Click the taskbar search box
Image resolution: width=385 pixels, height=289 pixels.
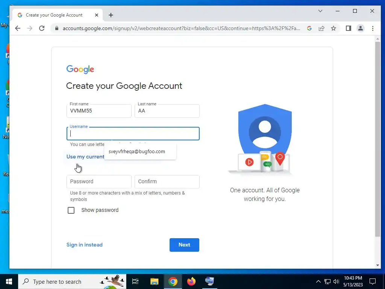tap(72, 281)
